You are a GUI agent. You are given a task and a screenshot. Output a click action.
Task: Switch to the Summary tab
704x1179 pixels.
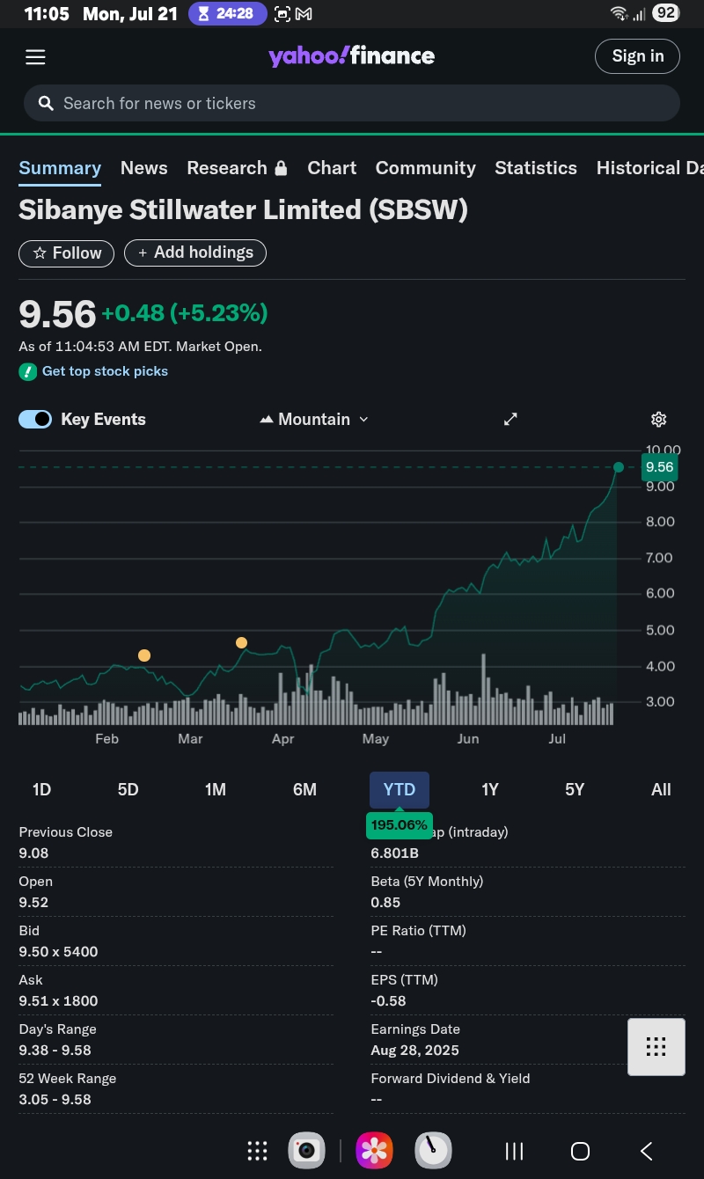tap(60, 168)
